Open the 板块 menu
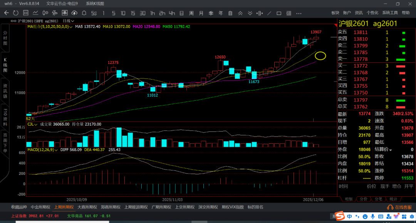 pyautogui.click(x=335, y=13)
